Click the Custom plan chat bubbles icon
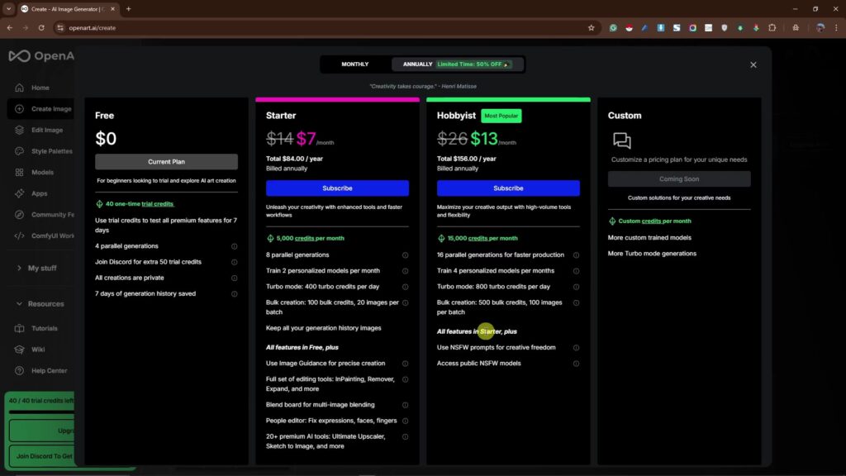The height and width of the screenshot is (476, 846). pyautogui.click(x=621, y=140)
